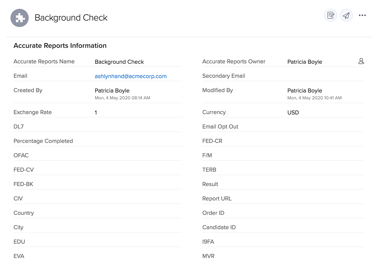
Task: Click the Accurate Reports Owner name Patricia Boyle
Action: pos(305,62)
